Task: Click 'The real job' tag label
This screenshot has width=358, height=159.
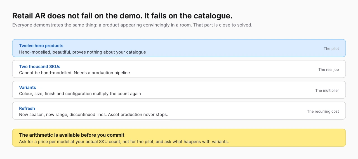Action: [329, 69]
